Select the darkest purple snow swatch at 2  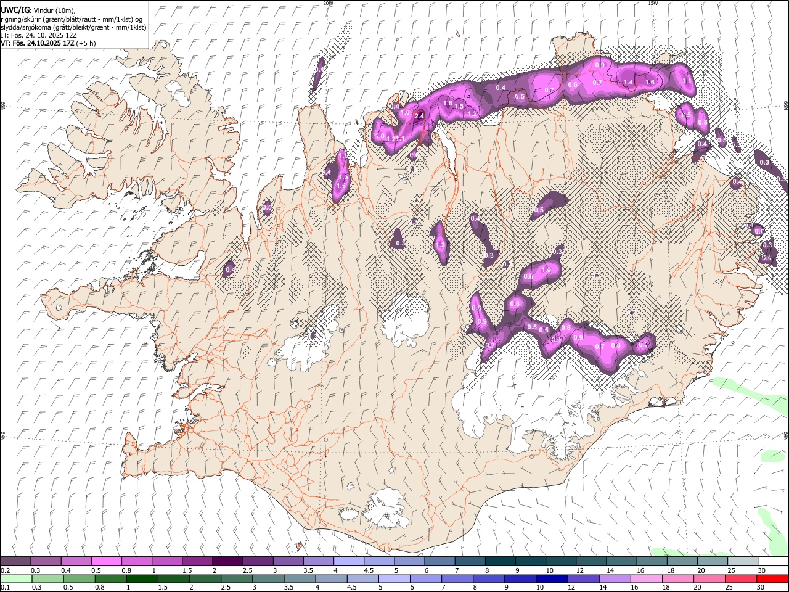pos(227,562)
